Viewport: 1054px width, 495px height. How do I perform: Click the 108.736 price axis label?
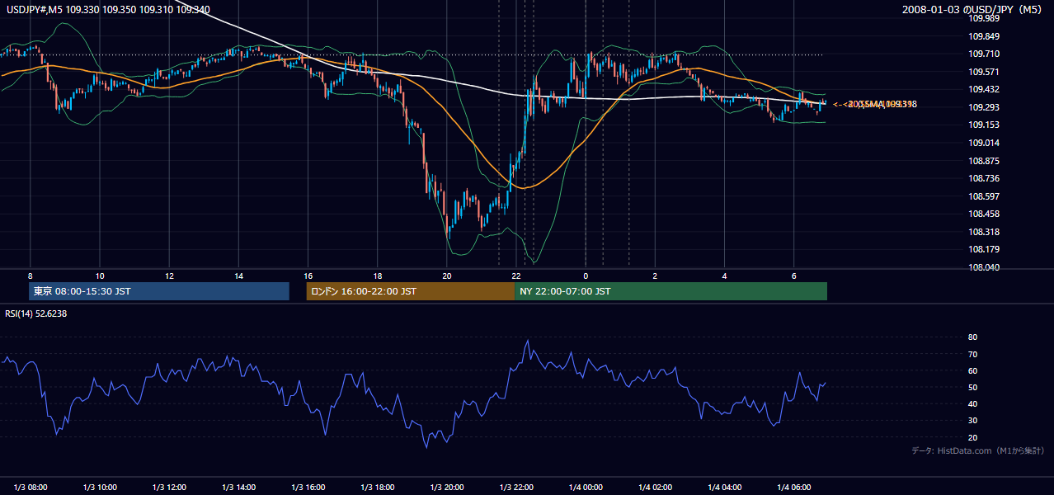click(984, 178)
